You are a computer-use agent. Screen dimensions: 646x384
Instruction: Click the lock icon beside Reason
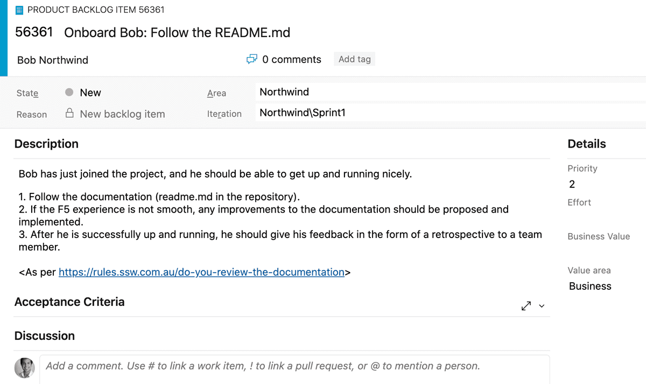tap(69, 114)
